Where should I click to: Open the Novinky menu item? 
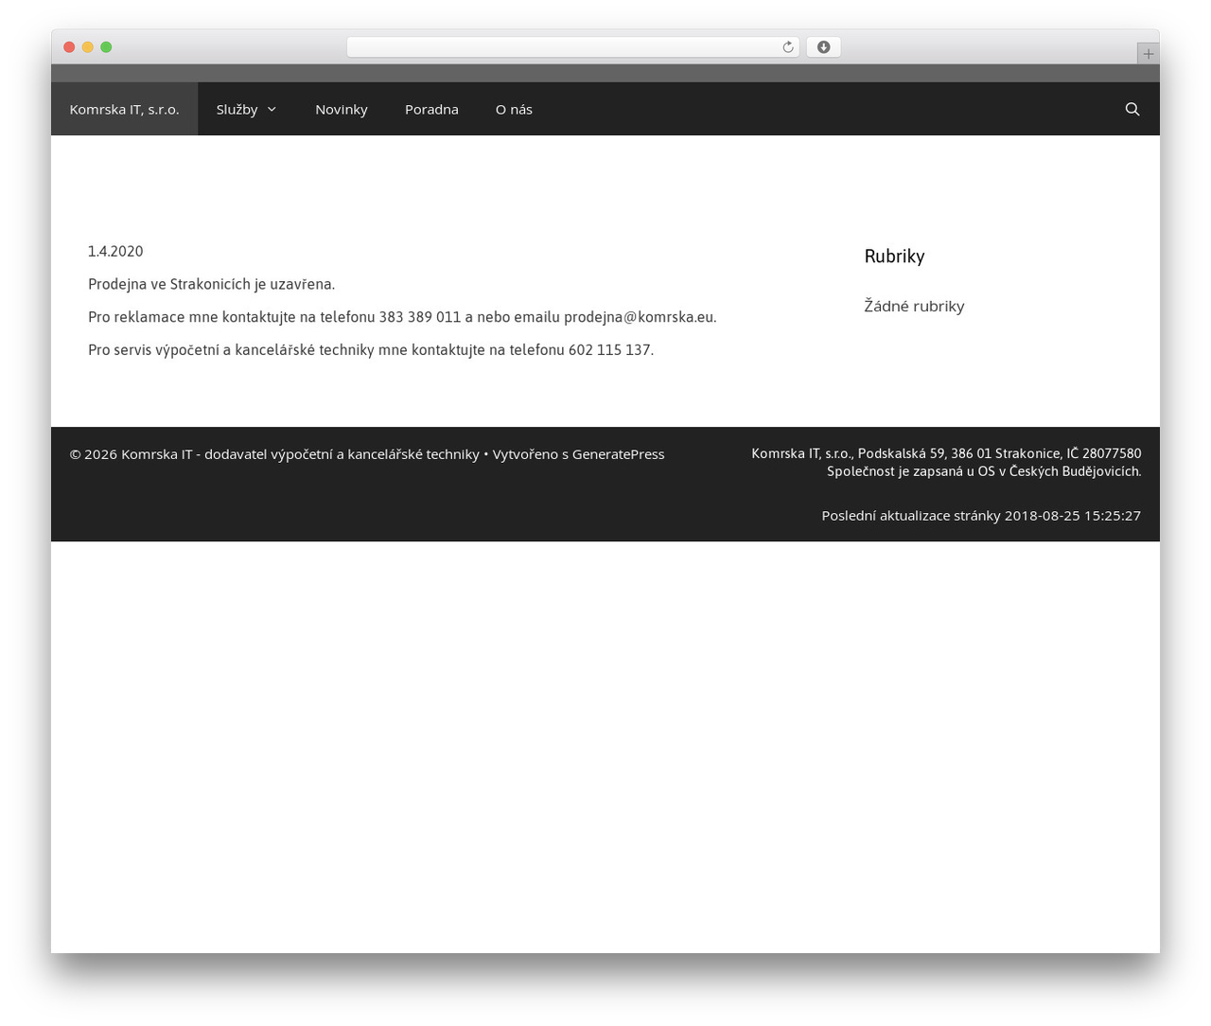tap(342, 109)
